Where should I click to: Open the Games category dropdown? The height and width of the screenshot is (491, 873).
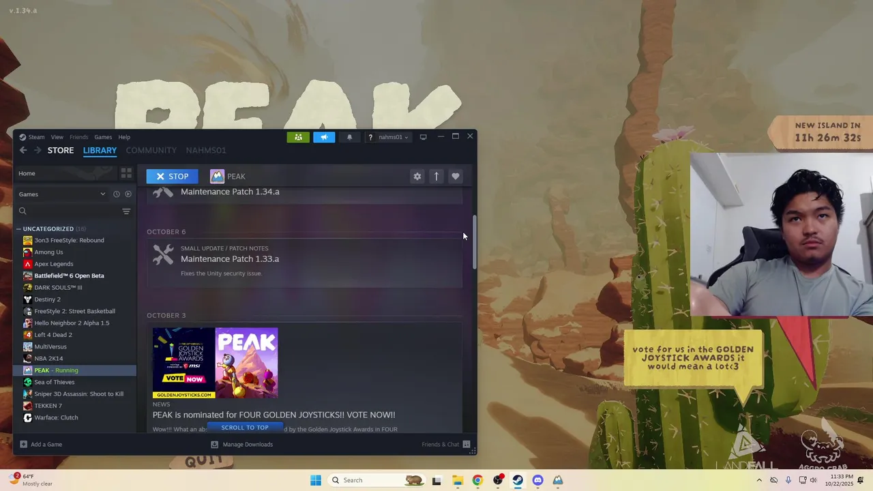click(x=61, y=194)
